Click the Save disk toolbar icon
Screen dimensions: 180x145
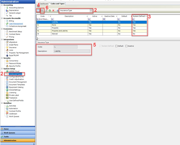coord(42,10)
